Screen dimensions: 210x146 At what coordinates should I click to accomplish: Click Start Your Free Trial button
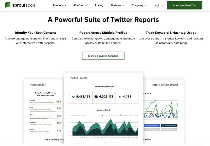185,6
